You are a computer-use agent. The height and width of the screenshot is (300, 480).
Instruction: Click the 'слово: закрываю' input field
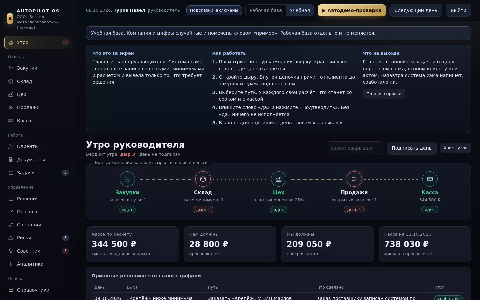pos(355,148)
